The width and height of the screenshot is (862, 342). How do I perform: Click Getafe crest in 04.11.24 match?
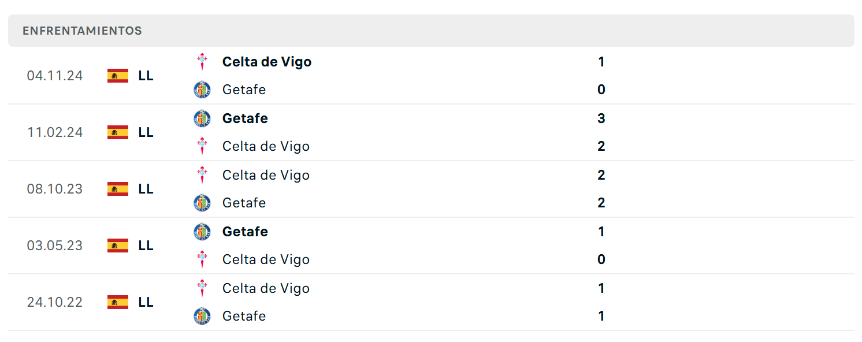click(x=202, y=90)
